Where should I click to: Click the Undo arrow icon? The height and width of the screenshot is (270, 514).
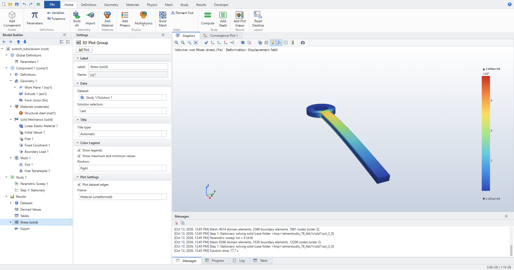tap(24, 4)
